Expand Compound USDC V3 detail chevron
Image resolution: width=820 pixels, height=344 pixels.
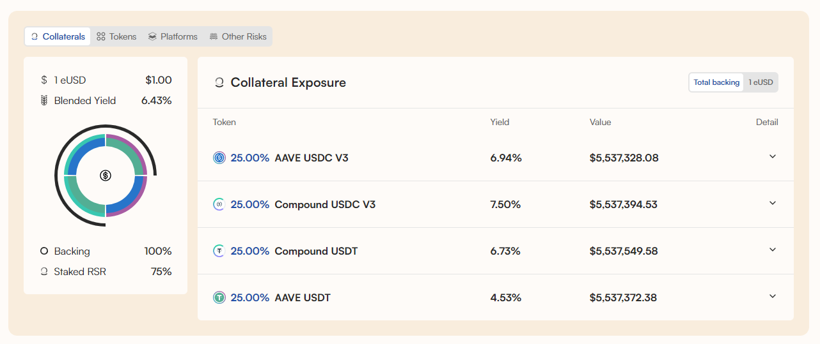pyautogui.click(x=773, y=203)
